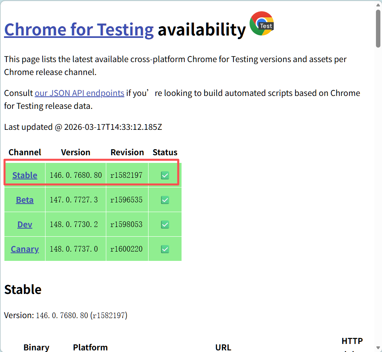Click the Revision column header

[127, 152]
